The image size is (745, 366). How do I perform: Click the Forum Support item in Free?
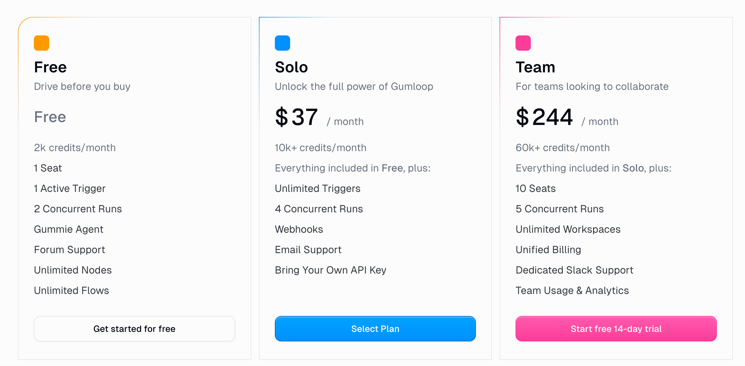point(70,250)
